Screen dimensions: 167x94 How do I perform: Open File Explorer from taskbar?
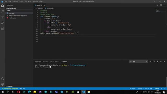click(x=89, y=92)
